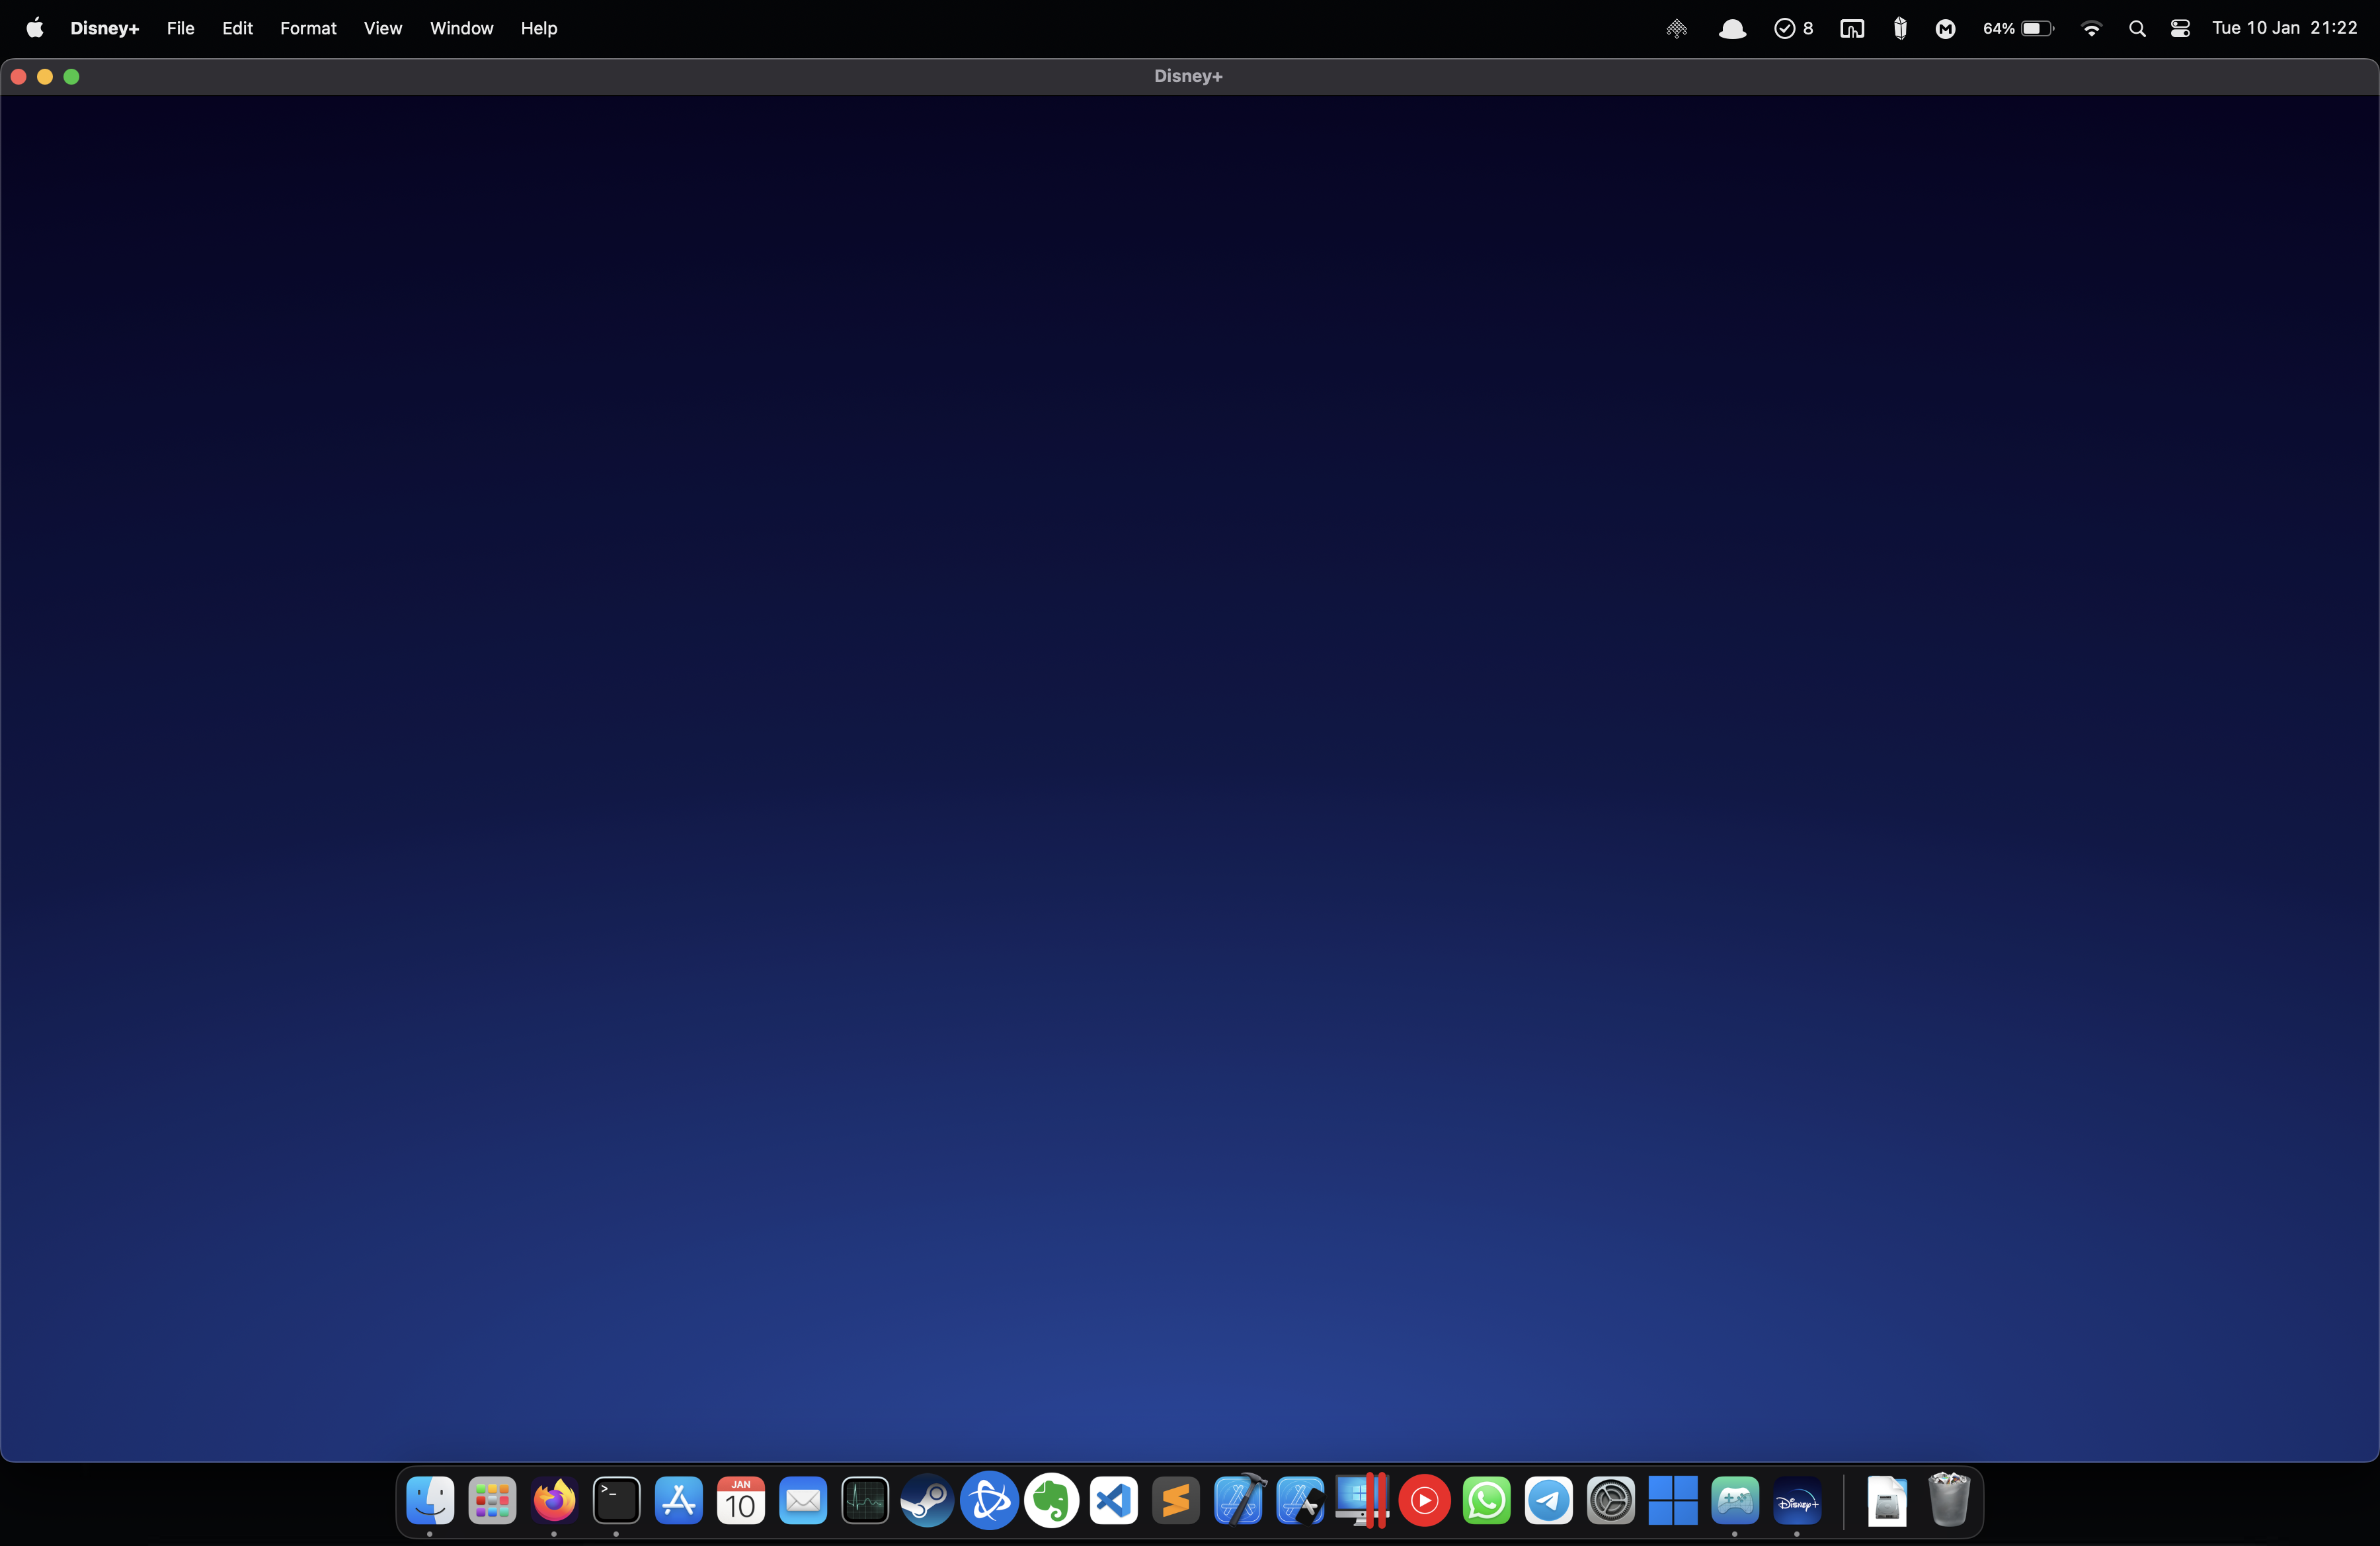Launch Battle.net from the Dock
The height and width of the screenshot is (1546, 2380).
(x=989, y=1501)
